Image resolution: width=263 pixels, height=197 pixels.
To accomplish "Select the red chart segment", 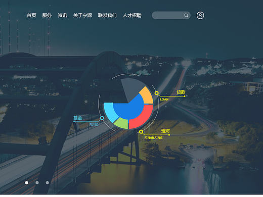I will (143, 118).
